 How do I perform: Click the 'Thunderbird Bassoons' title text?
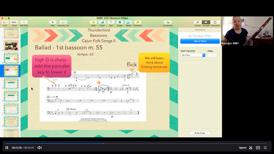[99, 33]
